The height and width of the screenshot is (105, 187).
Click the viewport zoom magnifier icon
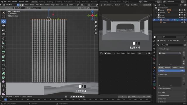96,22
